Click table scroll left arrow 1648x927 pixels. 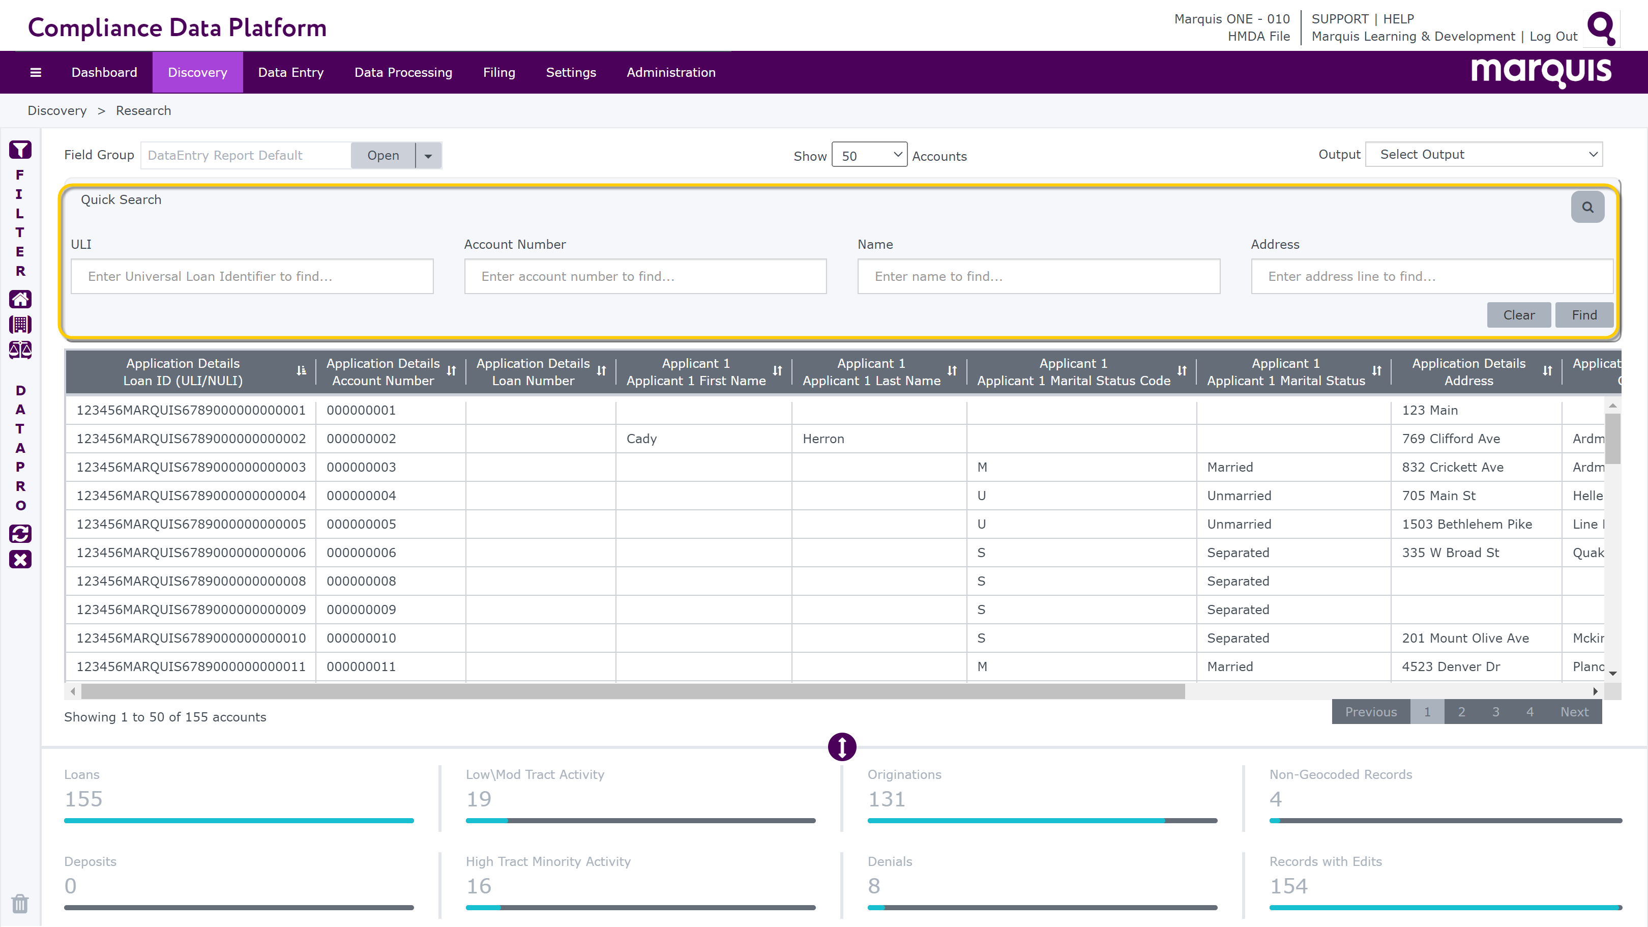[x=73, y=691]
